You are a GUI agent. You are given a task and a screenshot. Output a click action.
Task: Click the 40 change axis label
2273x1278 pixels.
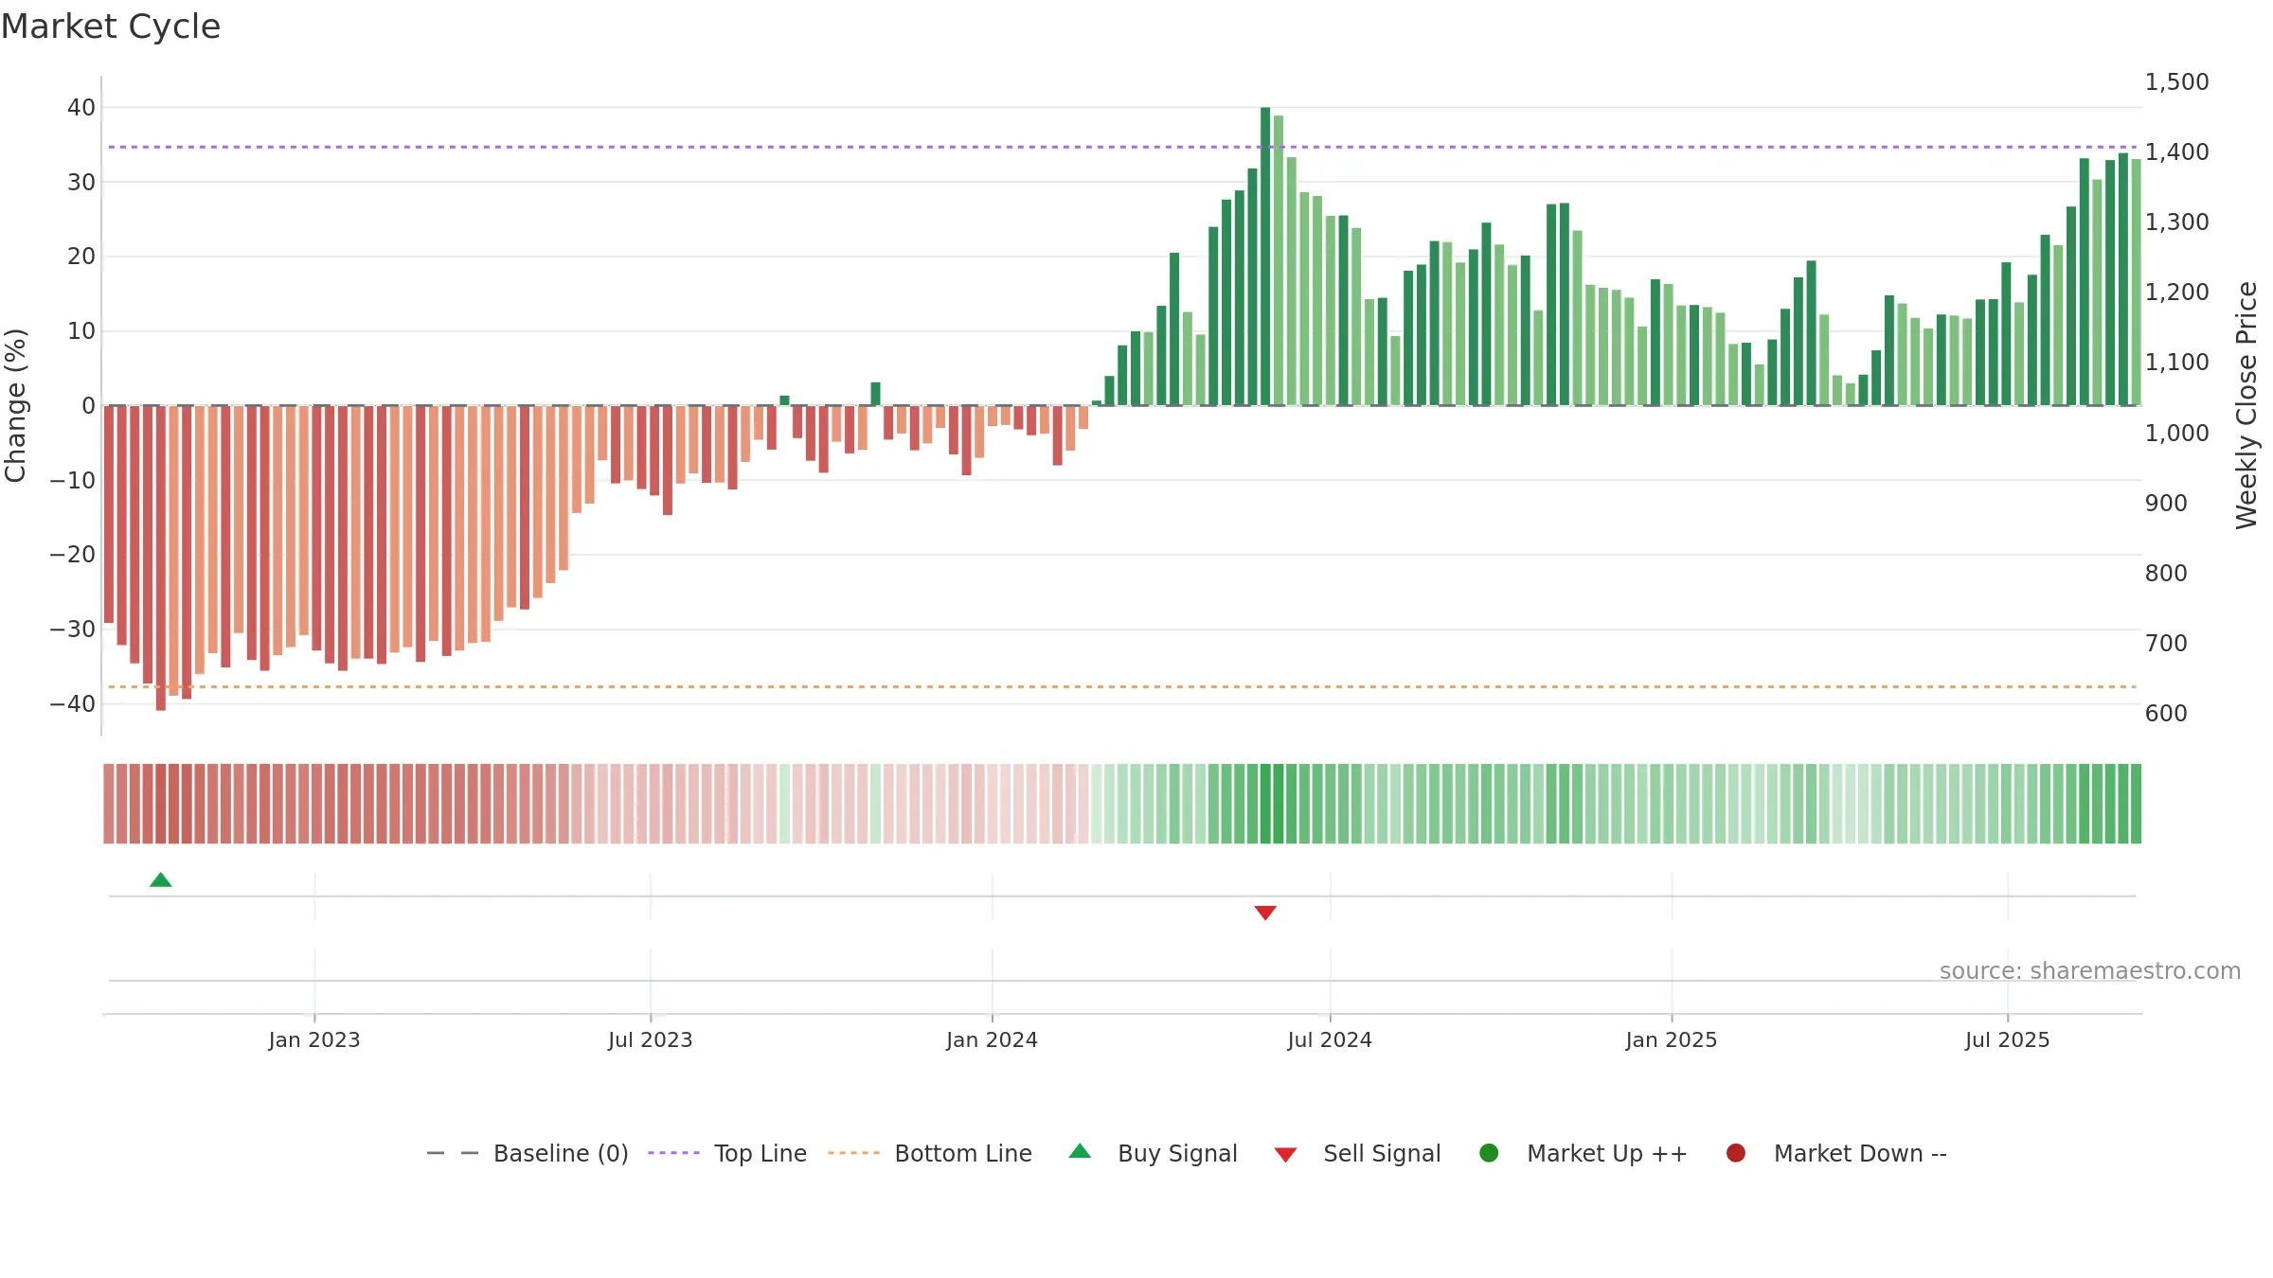[81, 108]
